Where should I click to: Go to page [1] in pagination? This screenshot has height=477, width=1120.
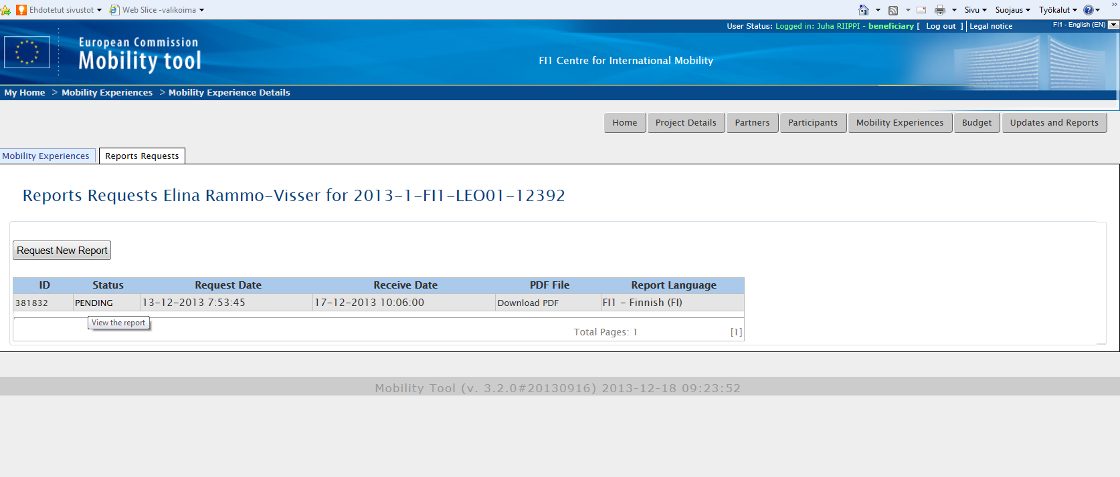(x=736, y=332)
